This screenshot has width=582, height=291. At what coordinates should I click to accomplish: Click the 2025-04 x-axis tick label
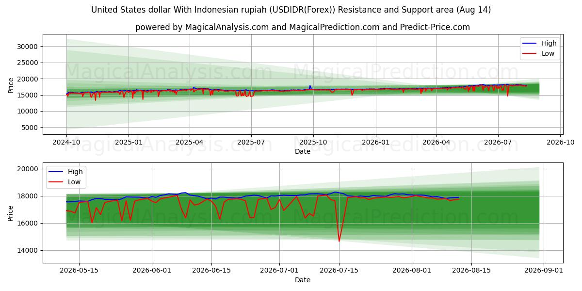coord(190,143)
